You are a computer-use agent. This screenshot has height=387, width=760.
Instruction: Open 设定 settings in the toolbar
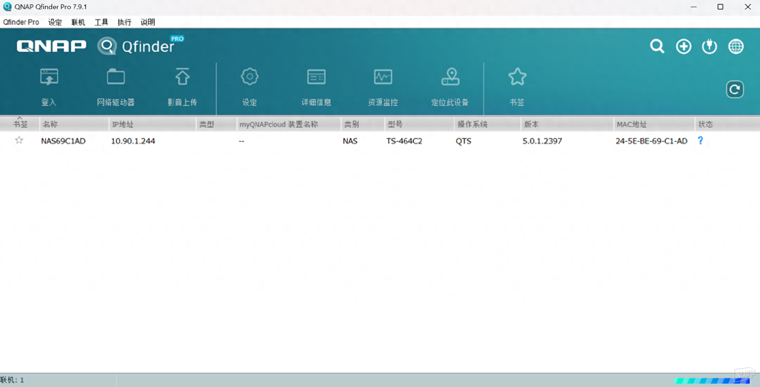249,77
